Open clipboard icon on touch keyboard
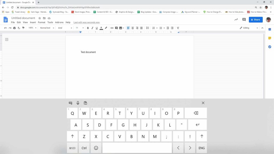The image size is (274, 154). (85, 103)
